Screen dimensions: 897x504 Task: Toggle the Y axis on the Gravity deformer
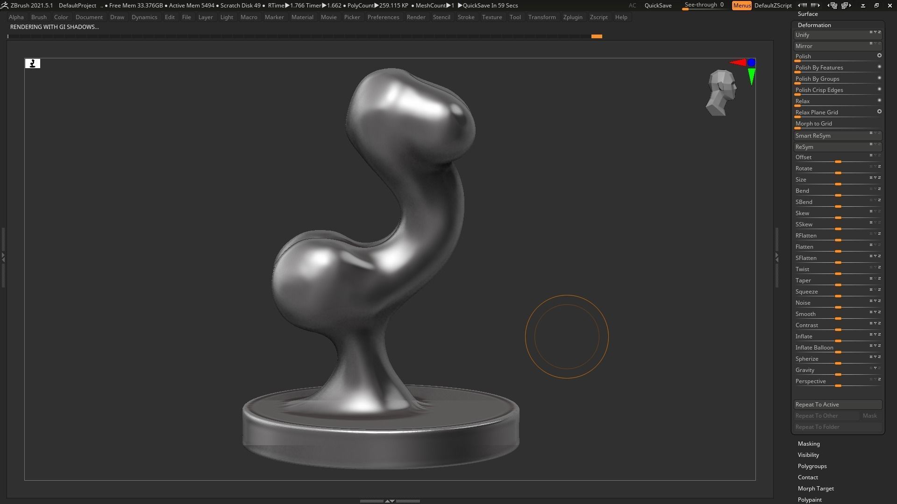[875, 368]
